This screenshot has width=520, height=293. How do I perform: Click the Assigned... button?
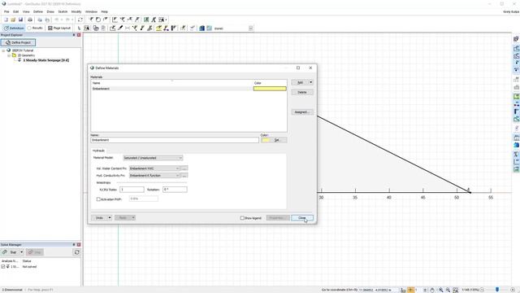click(x=302, y=112)
